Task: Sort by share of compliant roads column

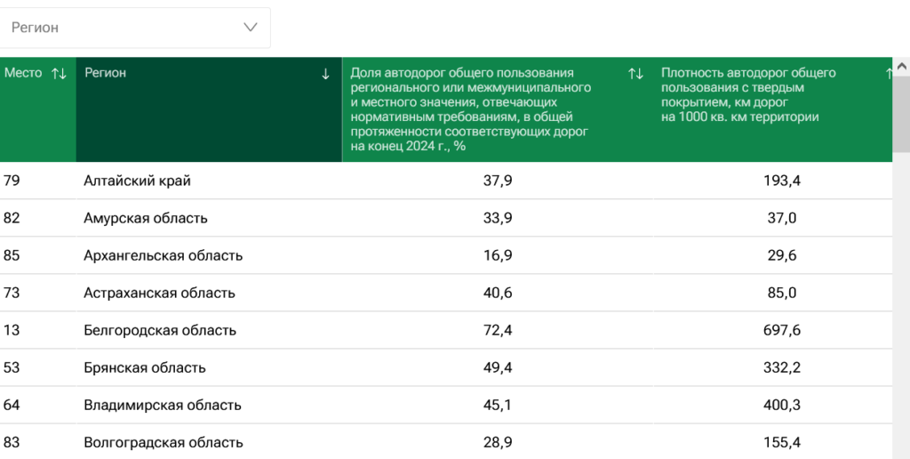Action: [635, 74]
